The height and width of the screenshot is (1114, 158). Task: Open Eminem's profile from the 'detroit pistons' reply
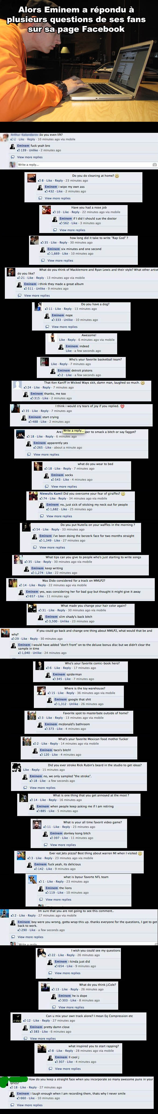coord(64,371)
